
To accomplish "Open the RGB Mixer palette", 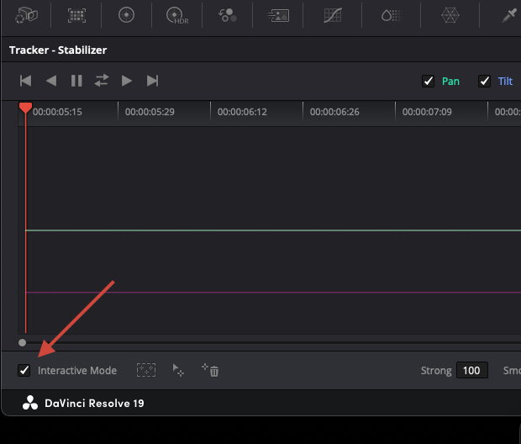I will tap(227, 14).
